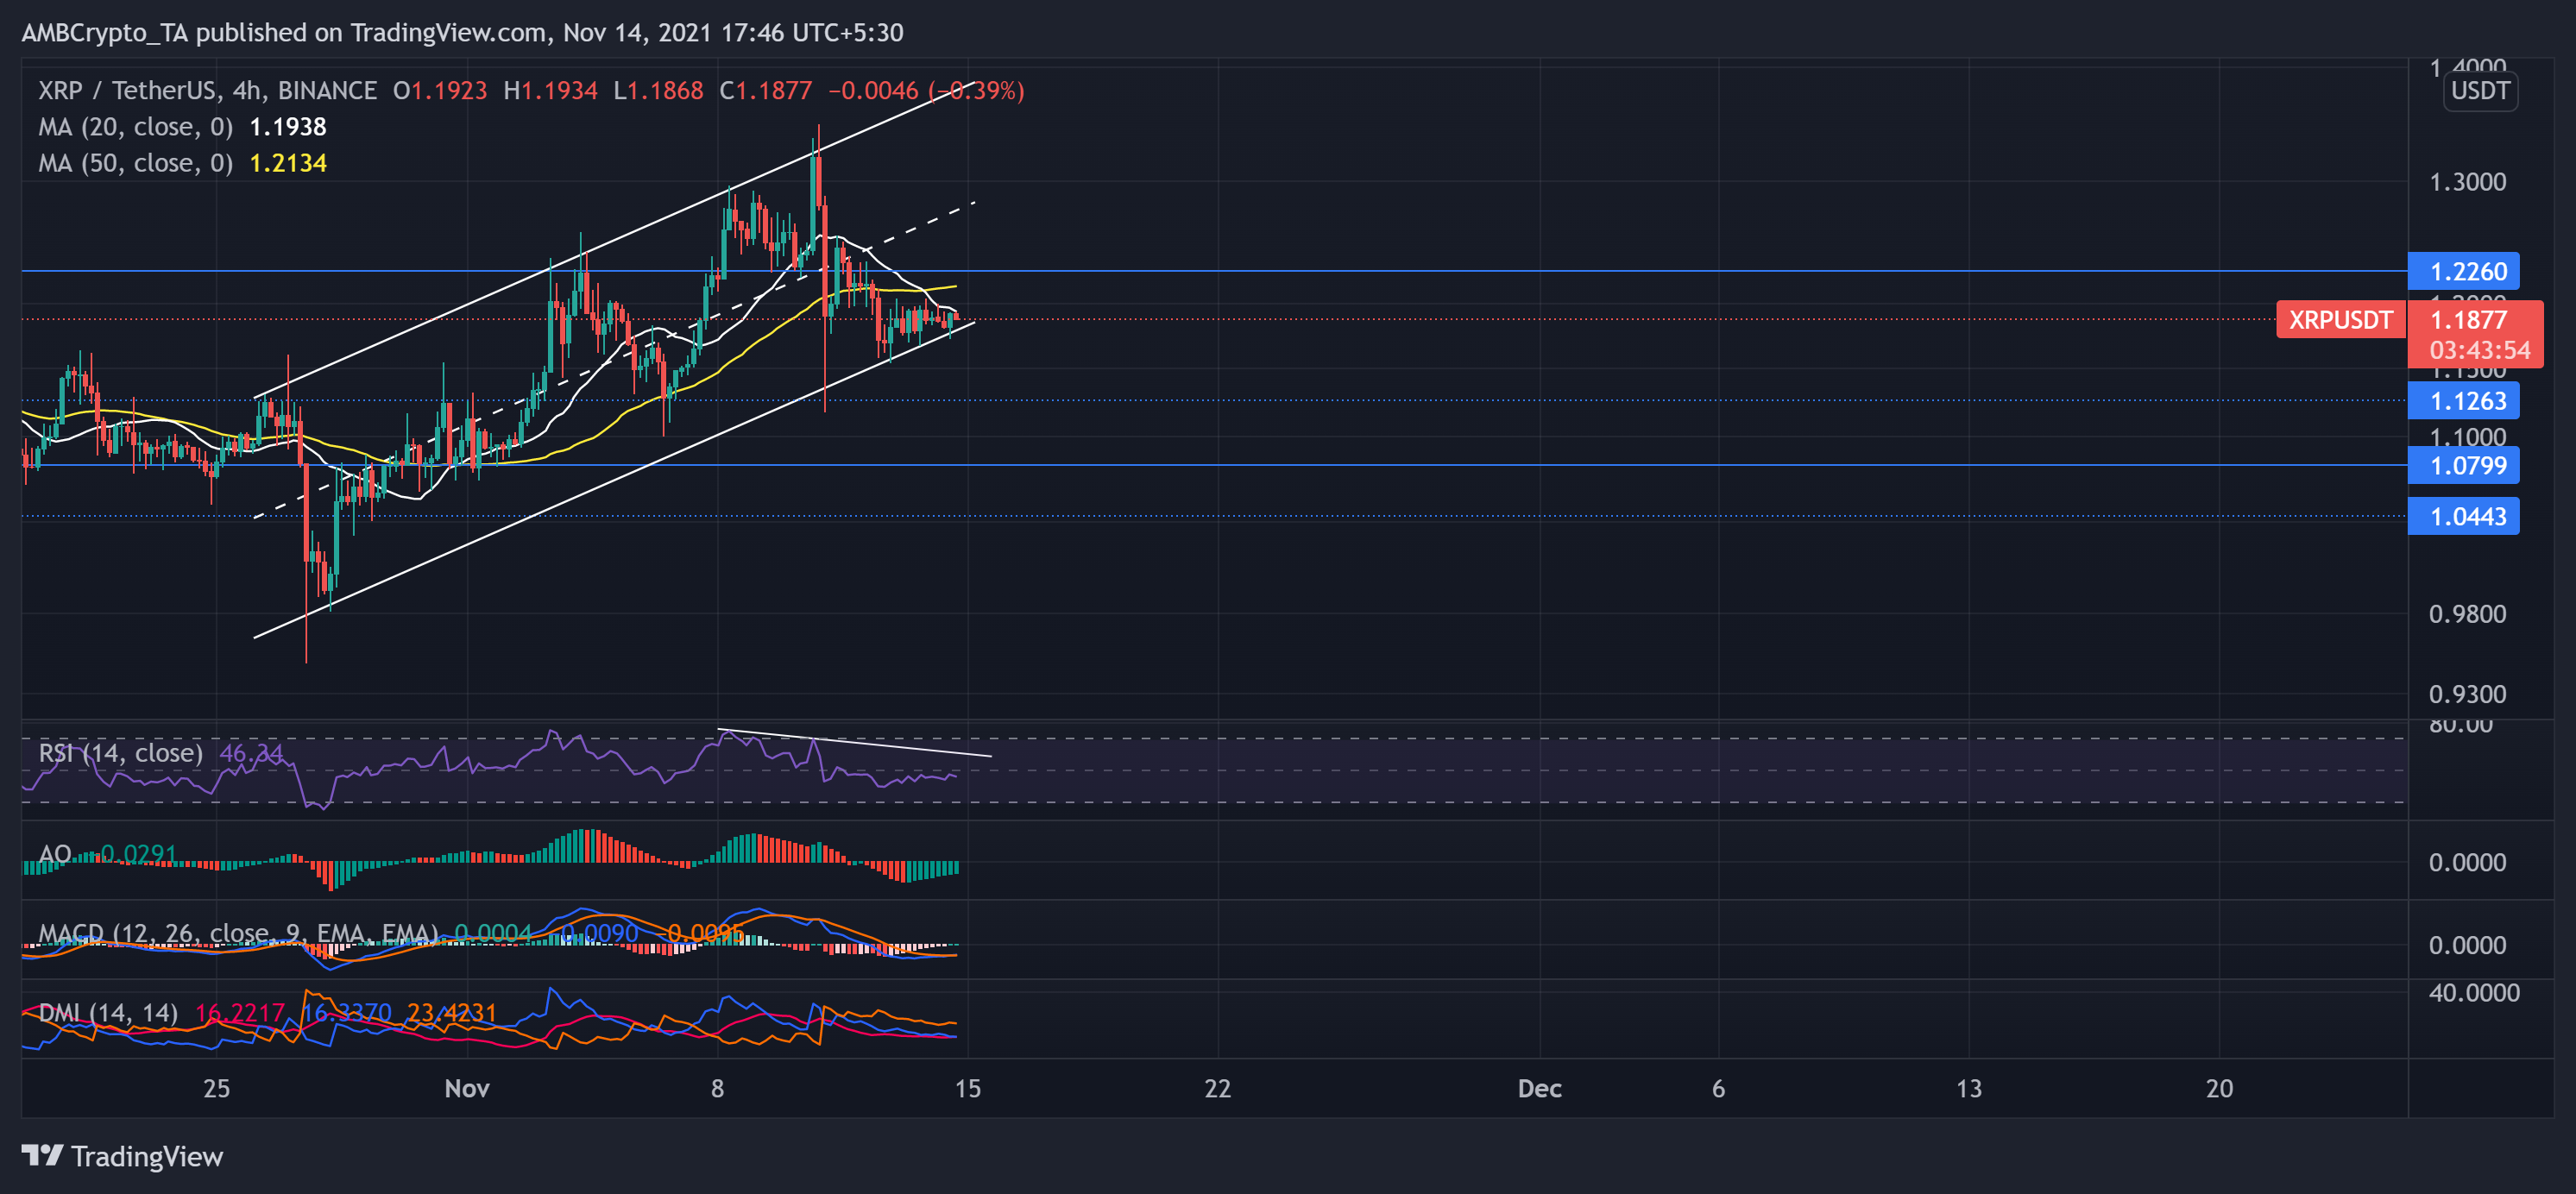This screenshot has height=1194, width=2576.
Task: Click the TradingView logo icon
Action: 42,1155
